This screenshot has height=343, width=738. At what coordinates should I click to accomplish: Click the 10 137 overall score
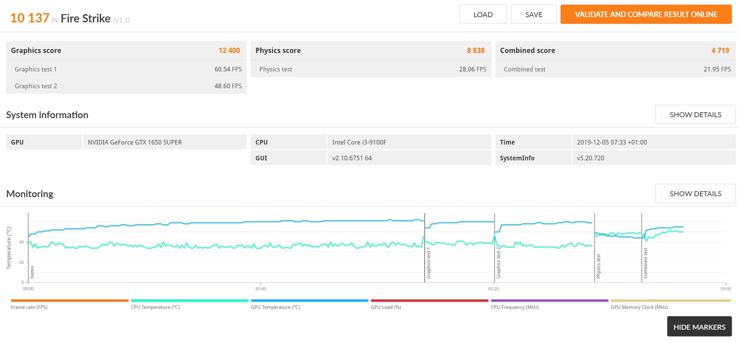pos(30,18)
